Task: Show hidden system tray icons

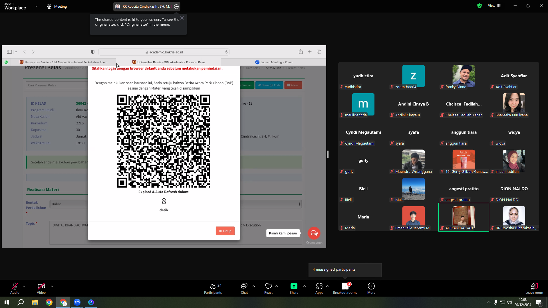Action: (x=489, y=302)
